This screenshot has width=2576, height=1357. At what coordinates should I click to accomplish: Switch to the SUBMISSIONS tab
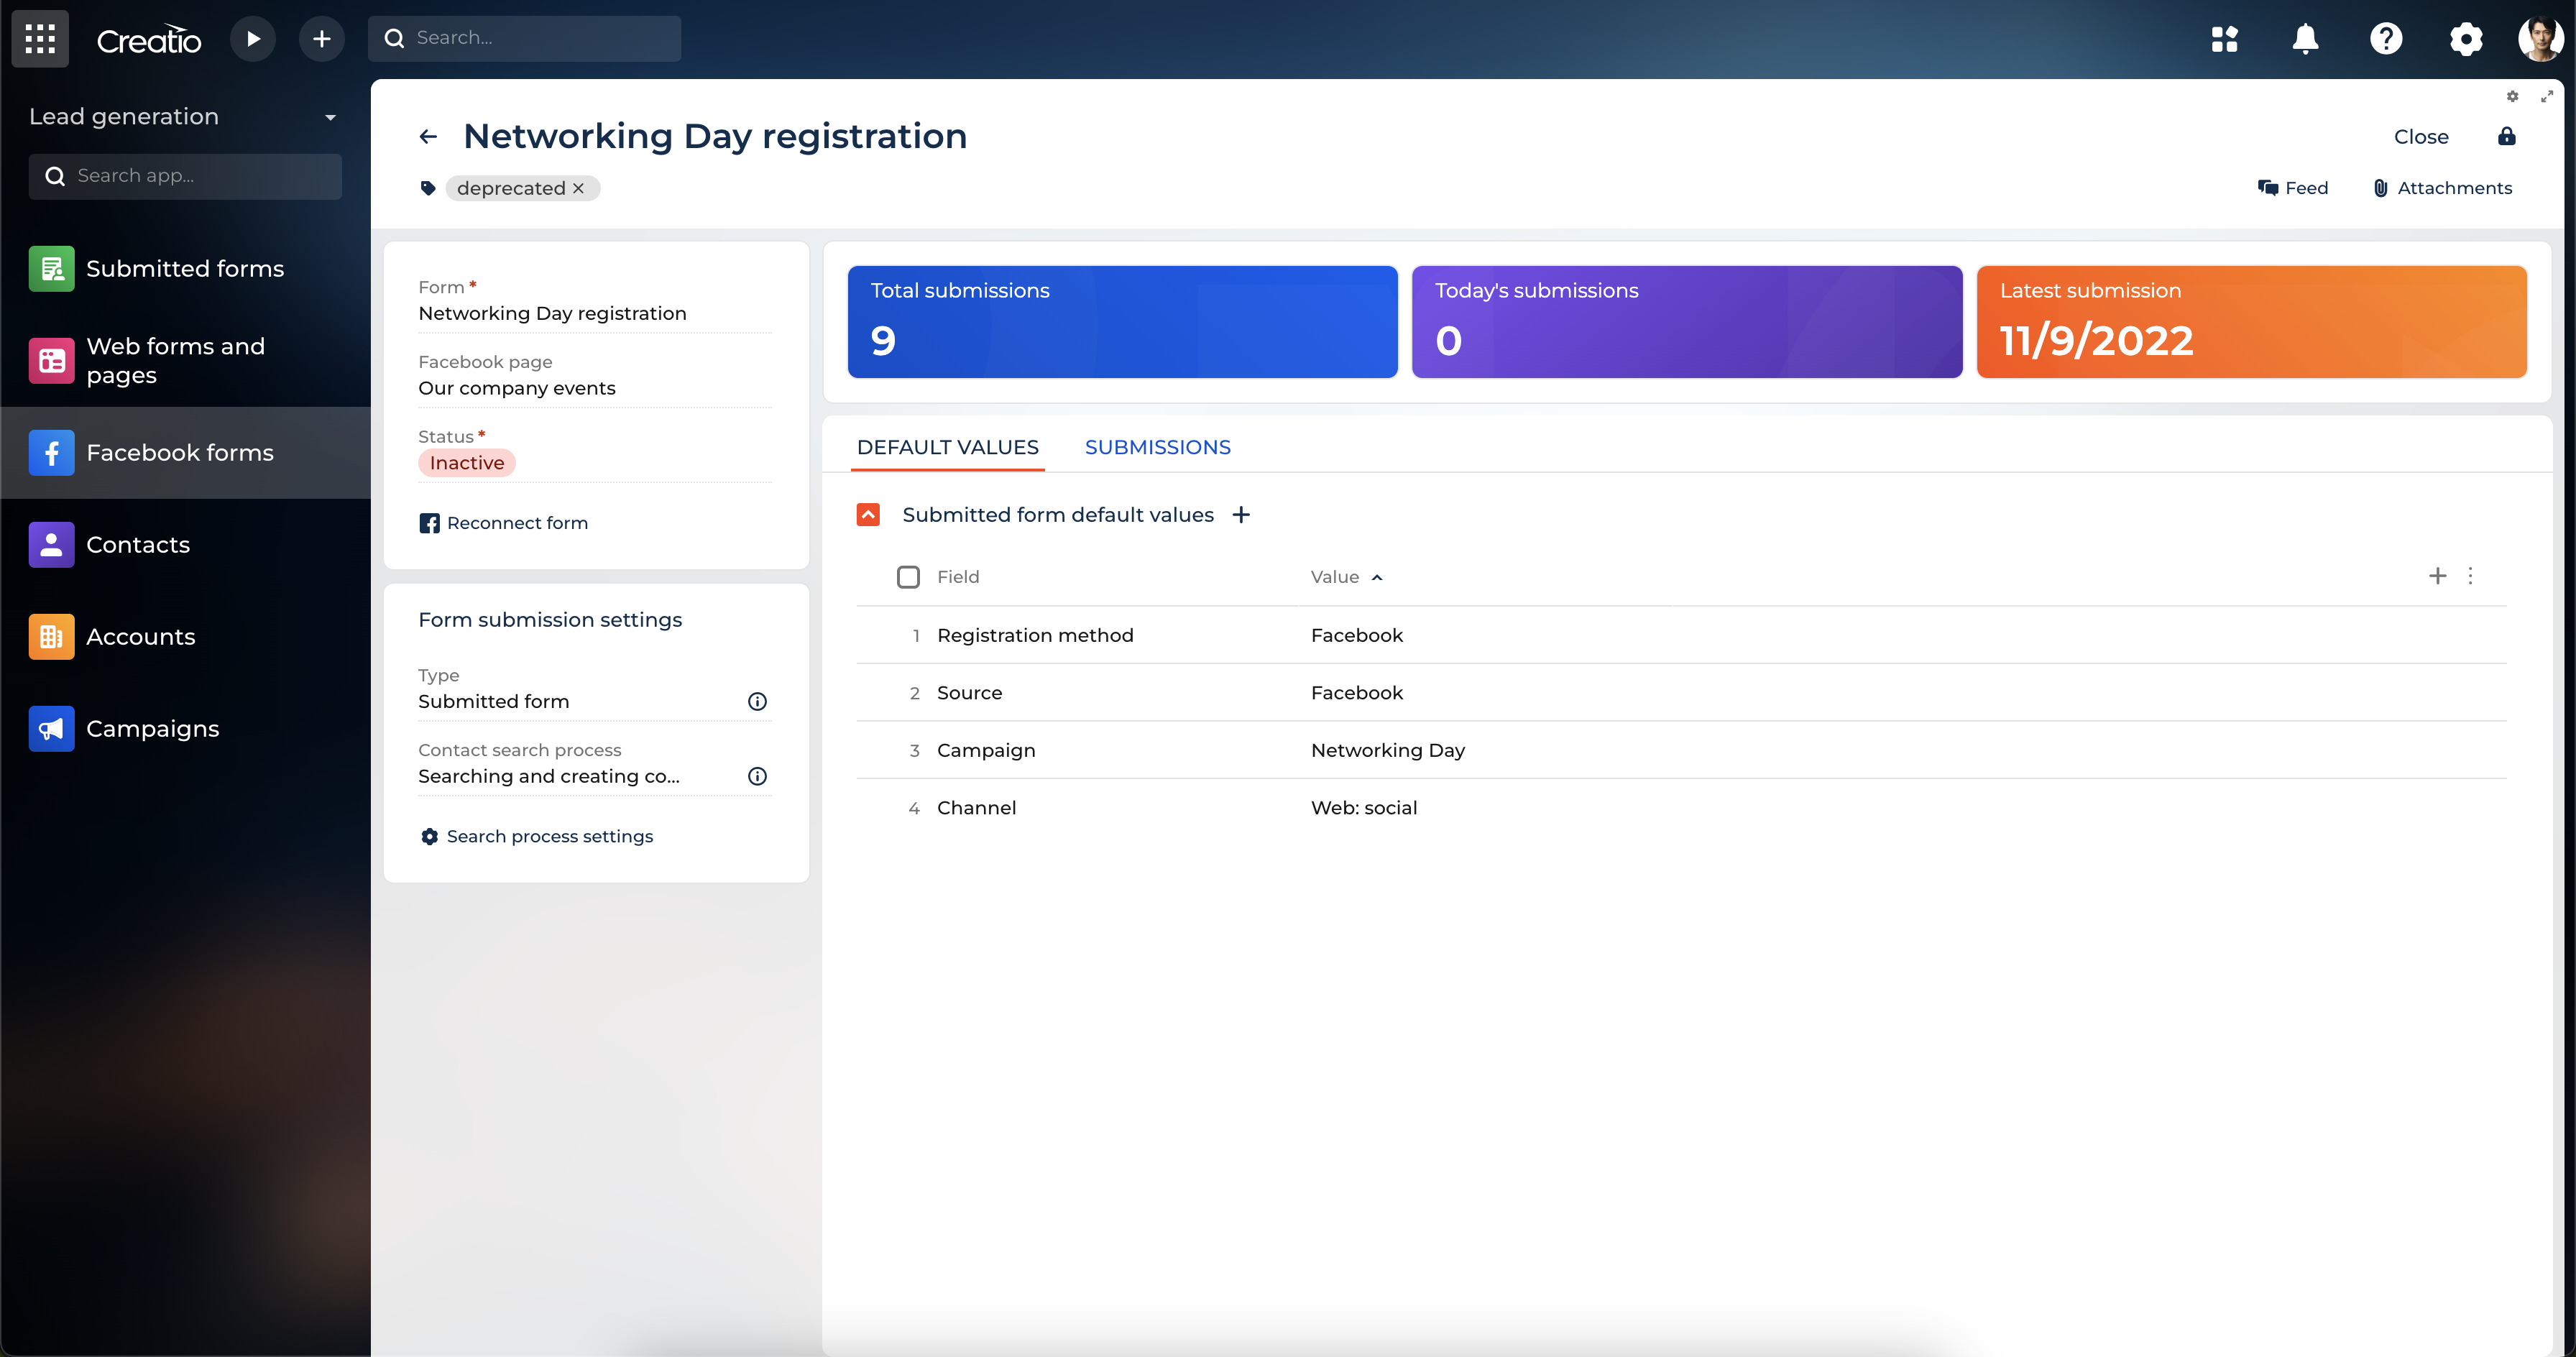[1157, 447]
